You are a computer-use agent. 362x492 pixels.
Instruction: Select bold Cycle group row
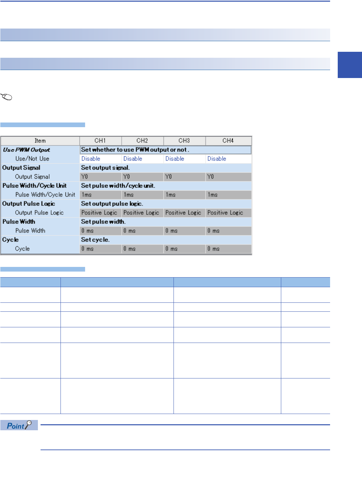point(126,239)
